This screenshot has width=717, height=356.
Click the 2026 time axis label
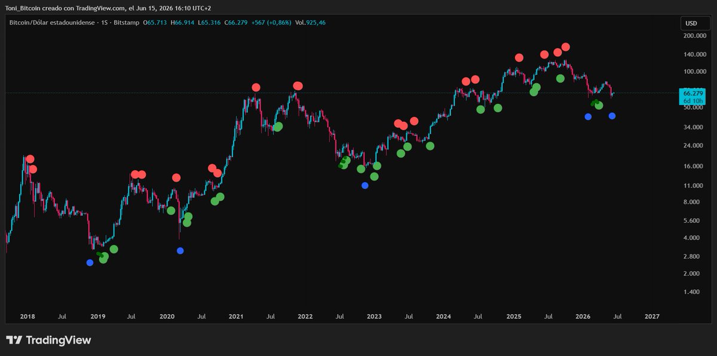pyautogui.click(x=583, y=317)
